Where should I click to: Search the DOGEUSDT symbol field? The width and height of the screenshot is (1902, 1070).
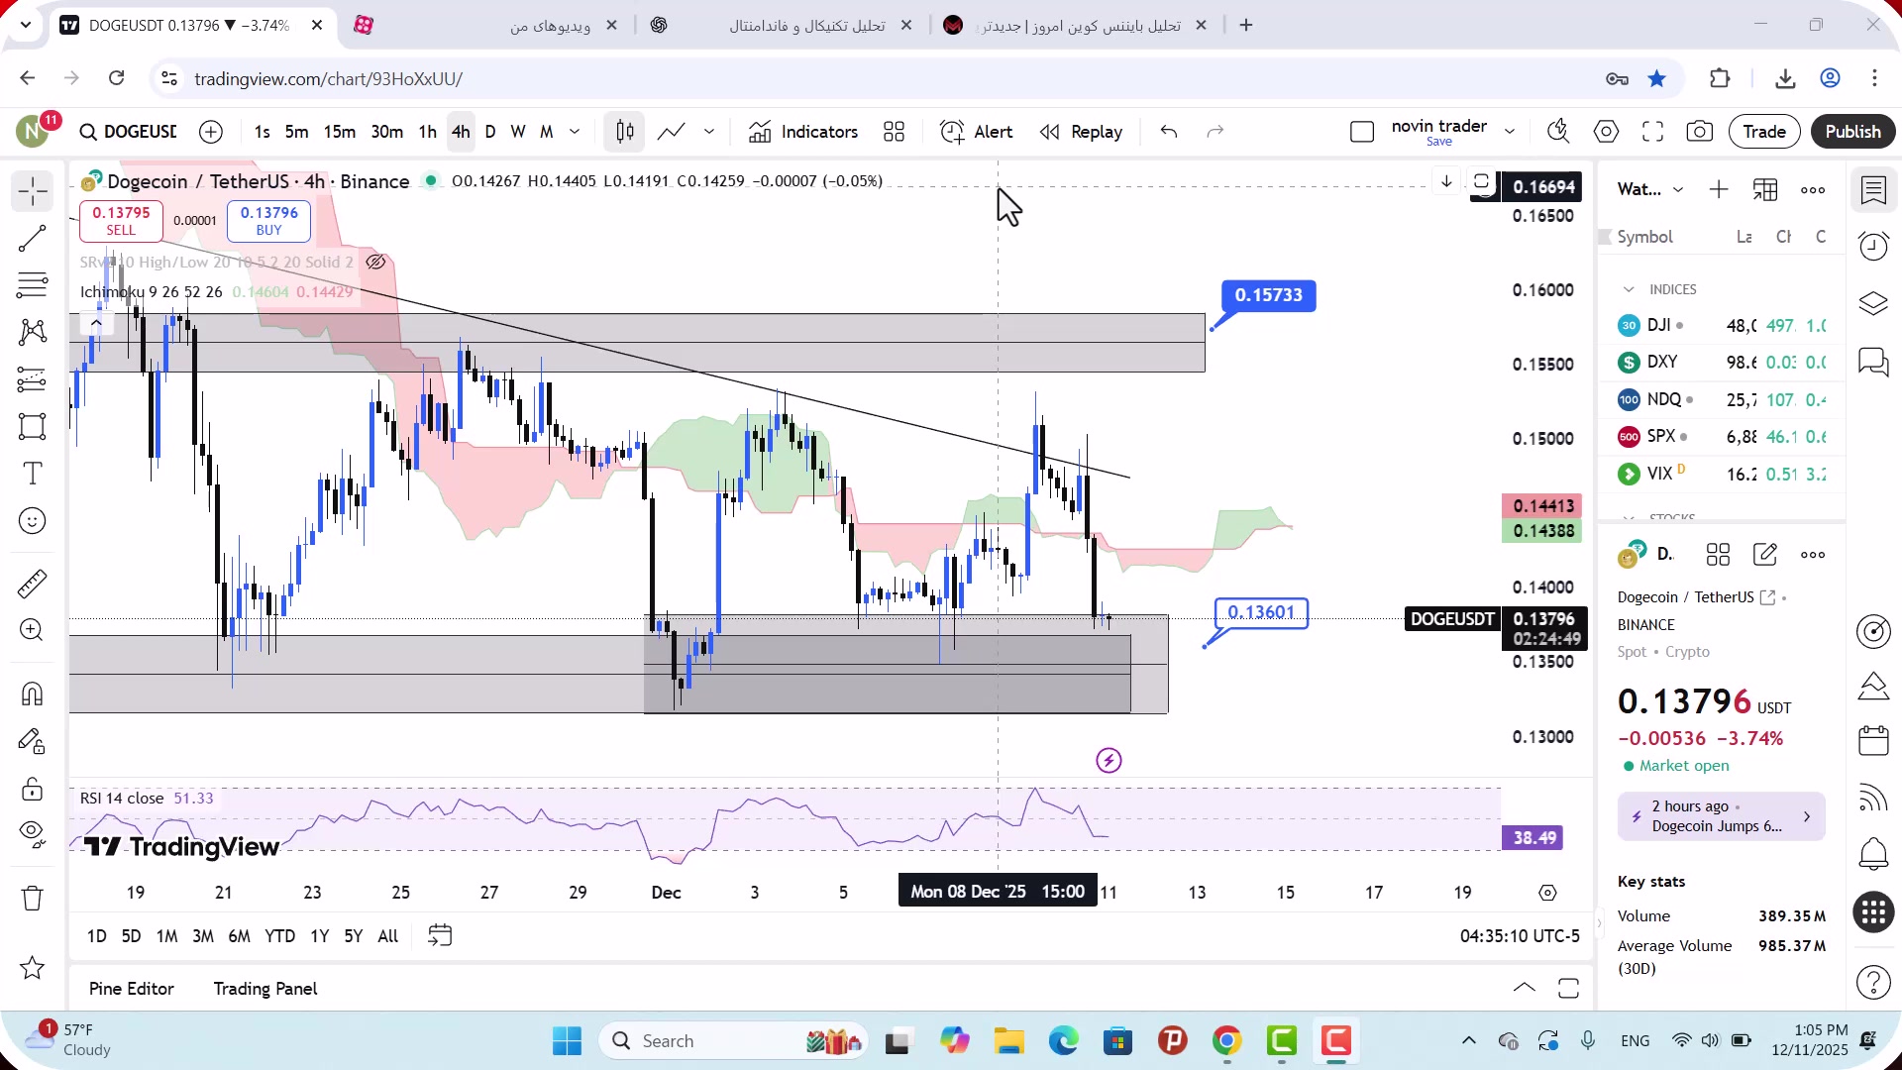[x=129, y=132]
